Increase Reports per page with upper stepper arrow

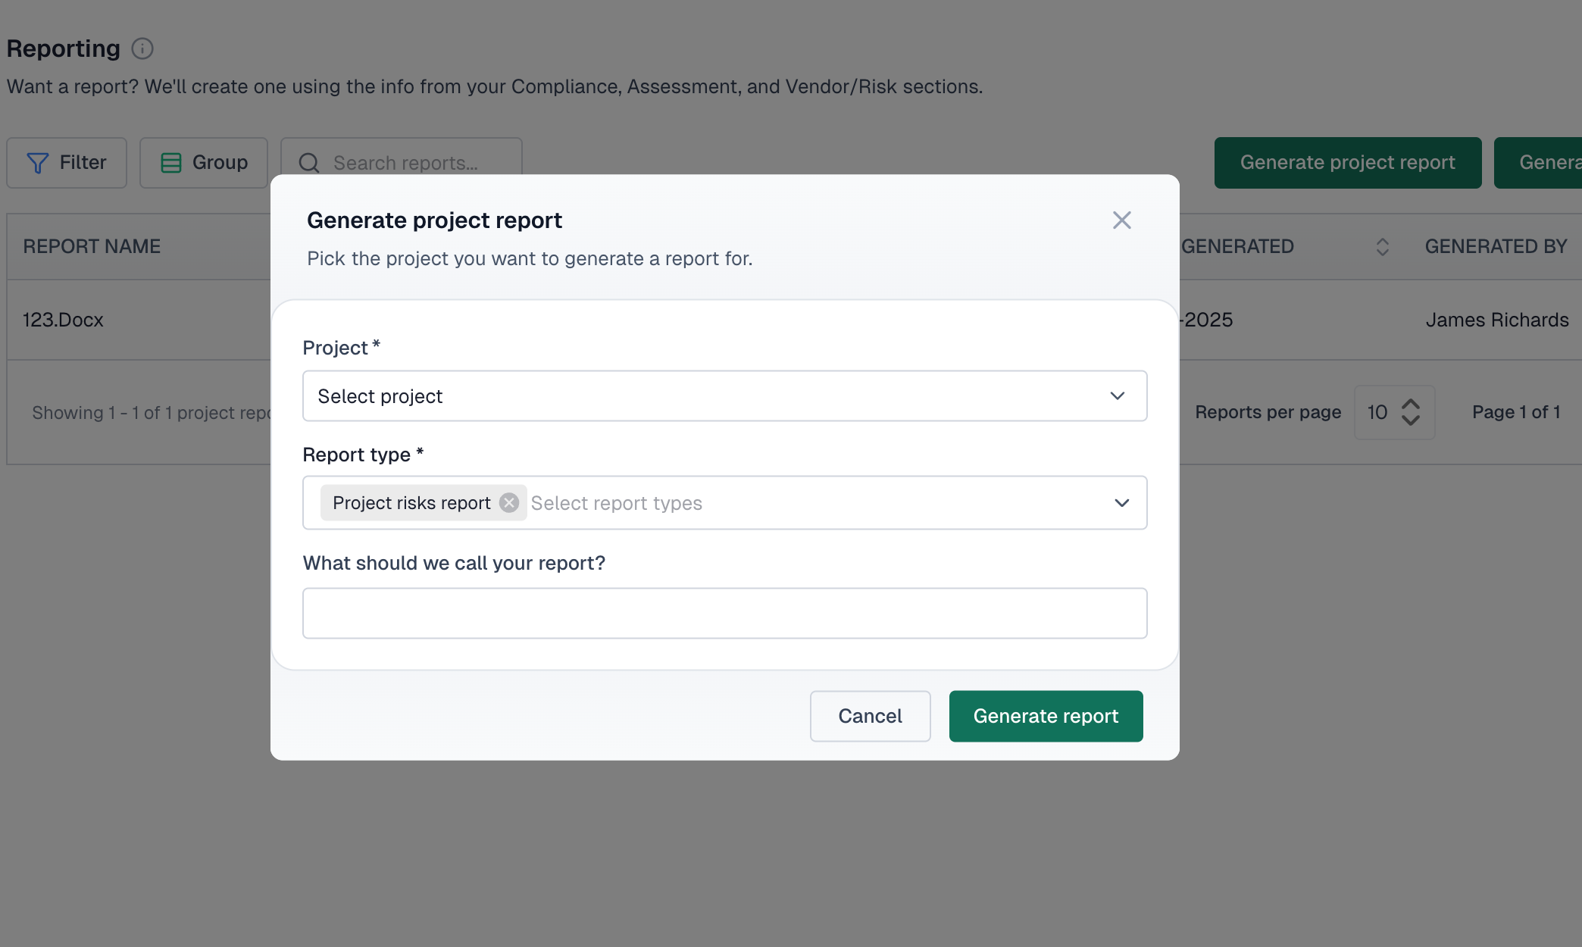pos(1411,404)
